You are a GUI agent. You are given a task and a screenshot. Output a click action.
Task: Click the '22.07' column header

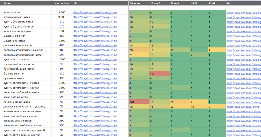(212, 3)
